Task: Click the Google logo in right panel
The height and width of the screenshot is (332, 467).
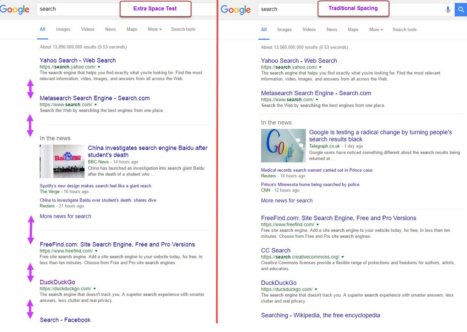Action: [x=236, y=10]
